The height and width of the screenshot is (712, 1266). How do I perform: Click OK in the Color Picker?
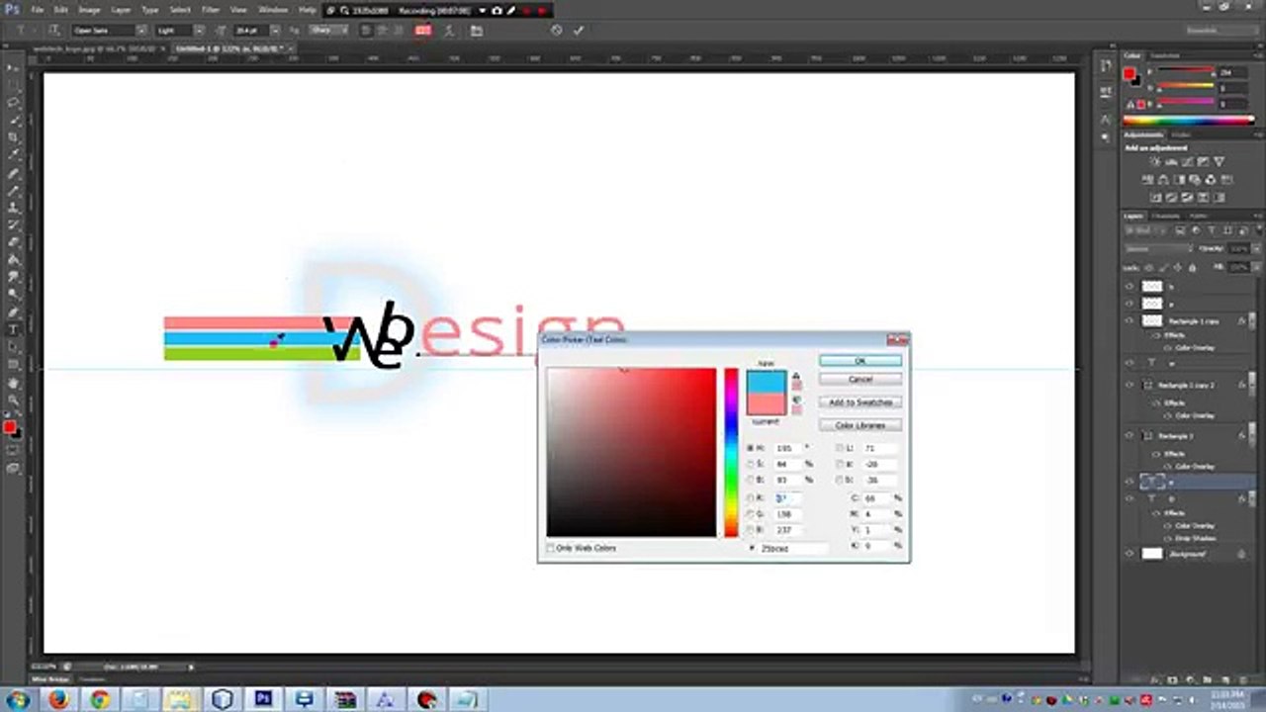tap(860, 361)
